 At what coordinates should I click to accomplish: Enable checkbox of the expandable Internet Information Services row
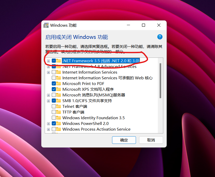[54, 72]
